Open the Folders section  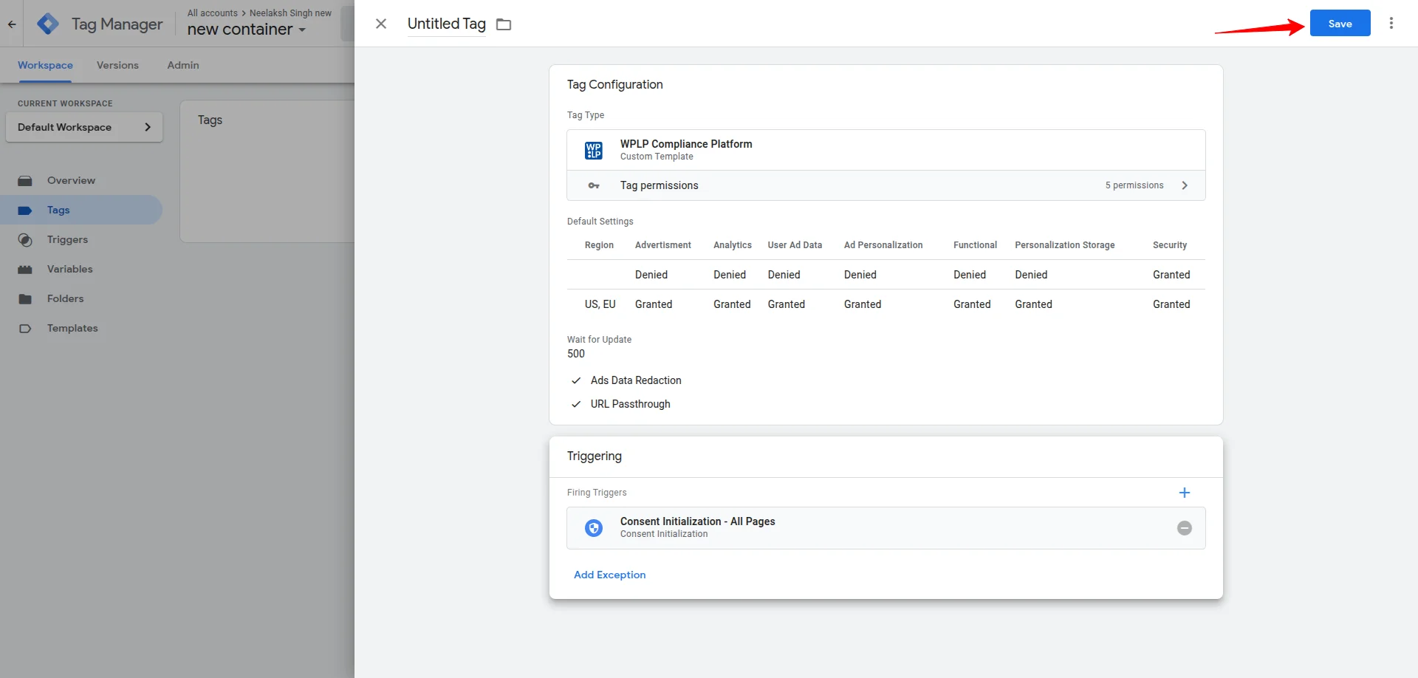pyautogui.click(x=66, y=298)
